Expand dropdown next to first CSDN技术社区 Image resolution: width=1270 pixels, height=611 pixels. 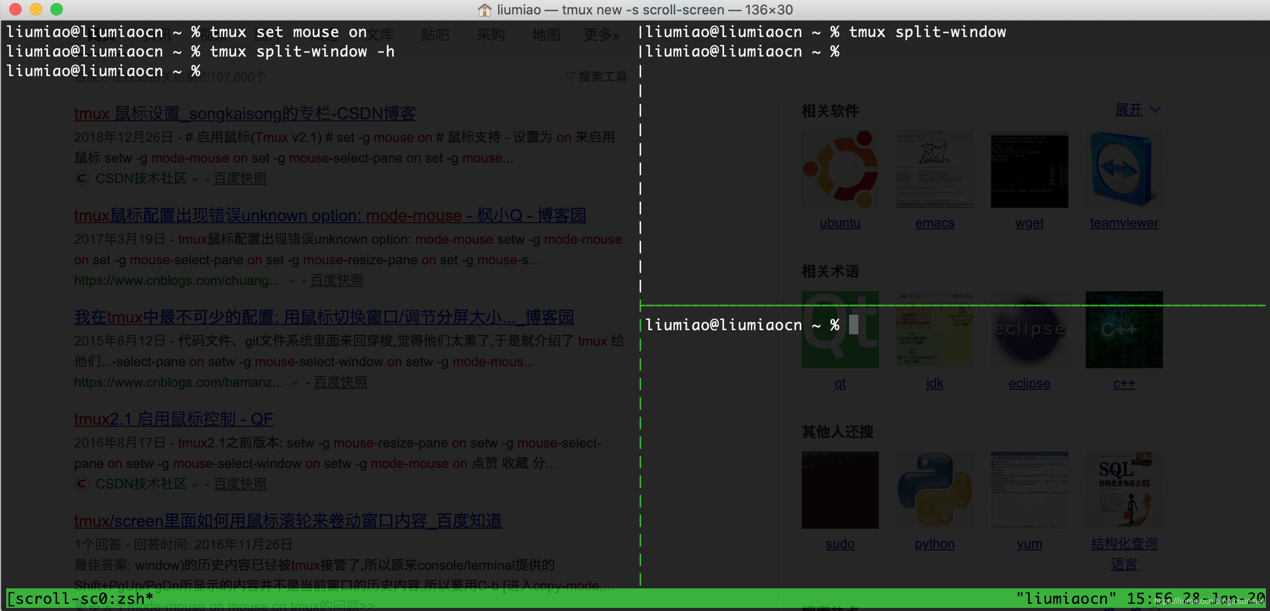point(195,179)
